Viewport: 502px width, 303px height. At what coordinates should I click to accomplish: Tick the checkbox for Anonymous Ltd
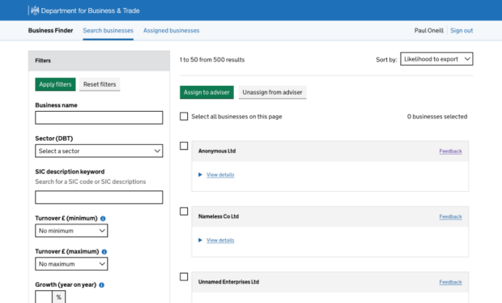coord(184,146)
